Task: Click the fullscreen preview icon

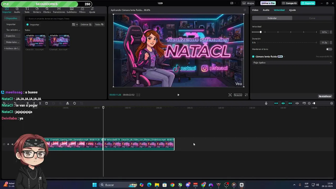Action: 246,95
